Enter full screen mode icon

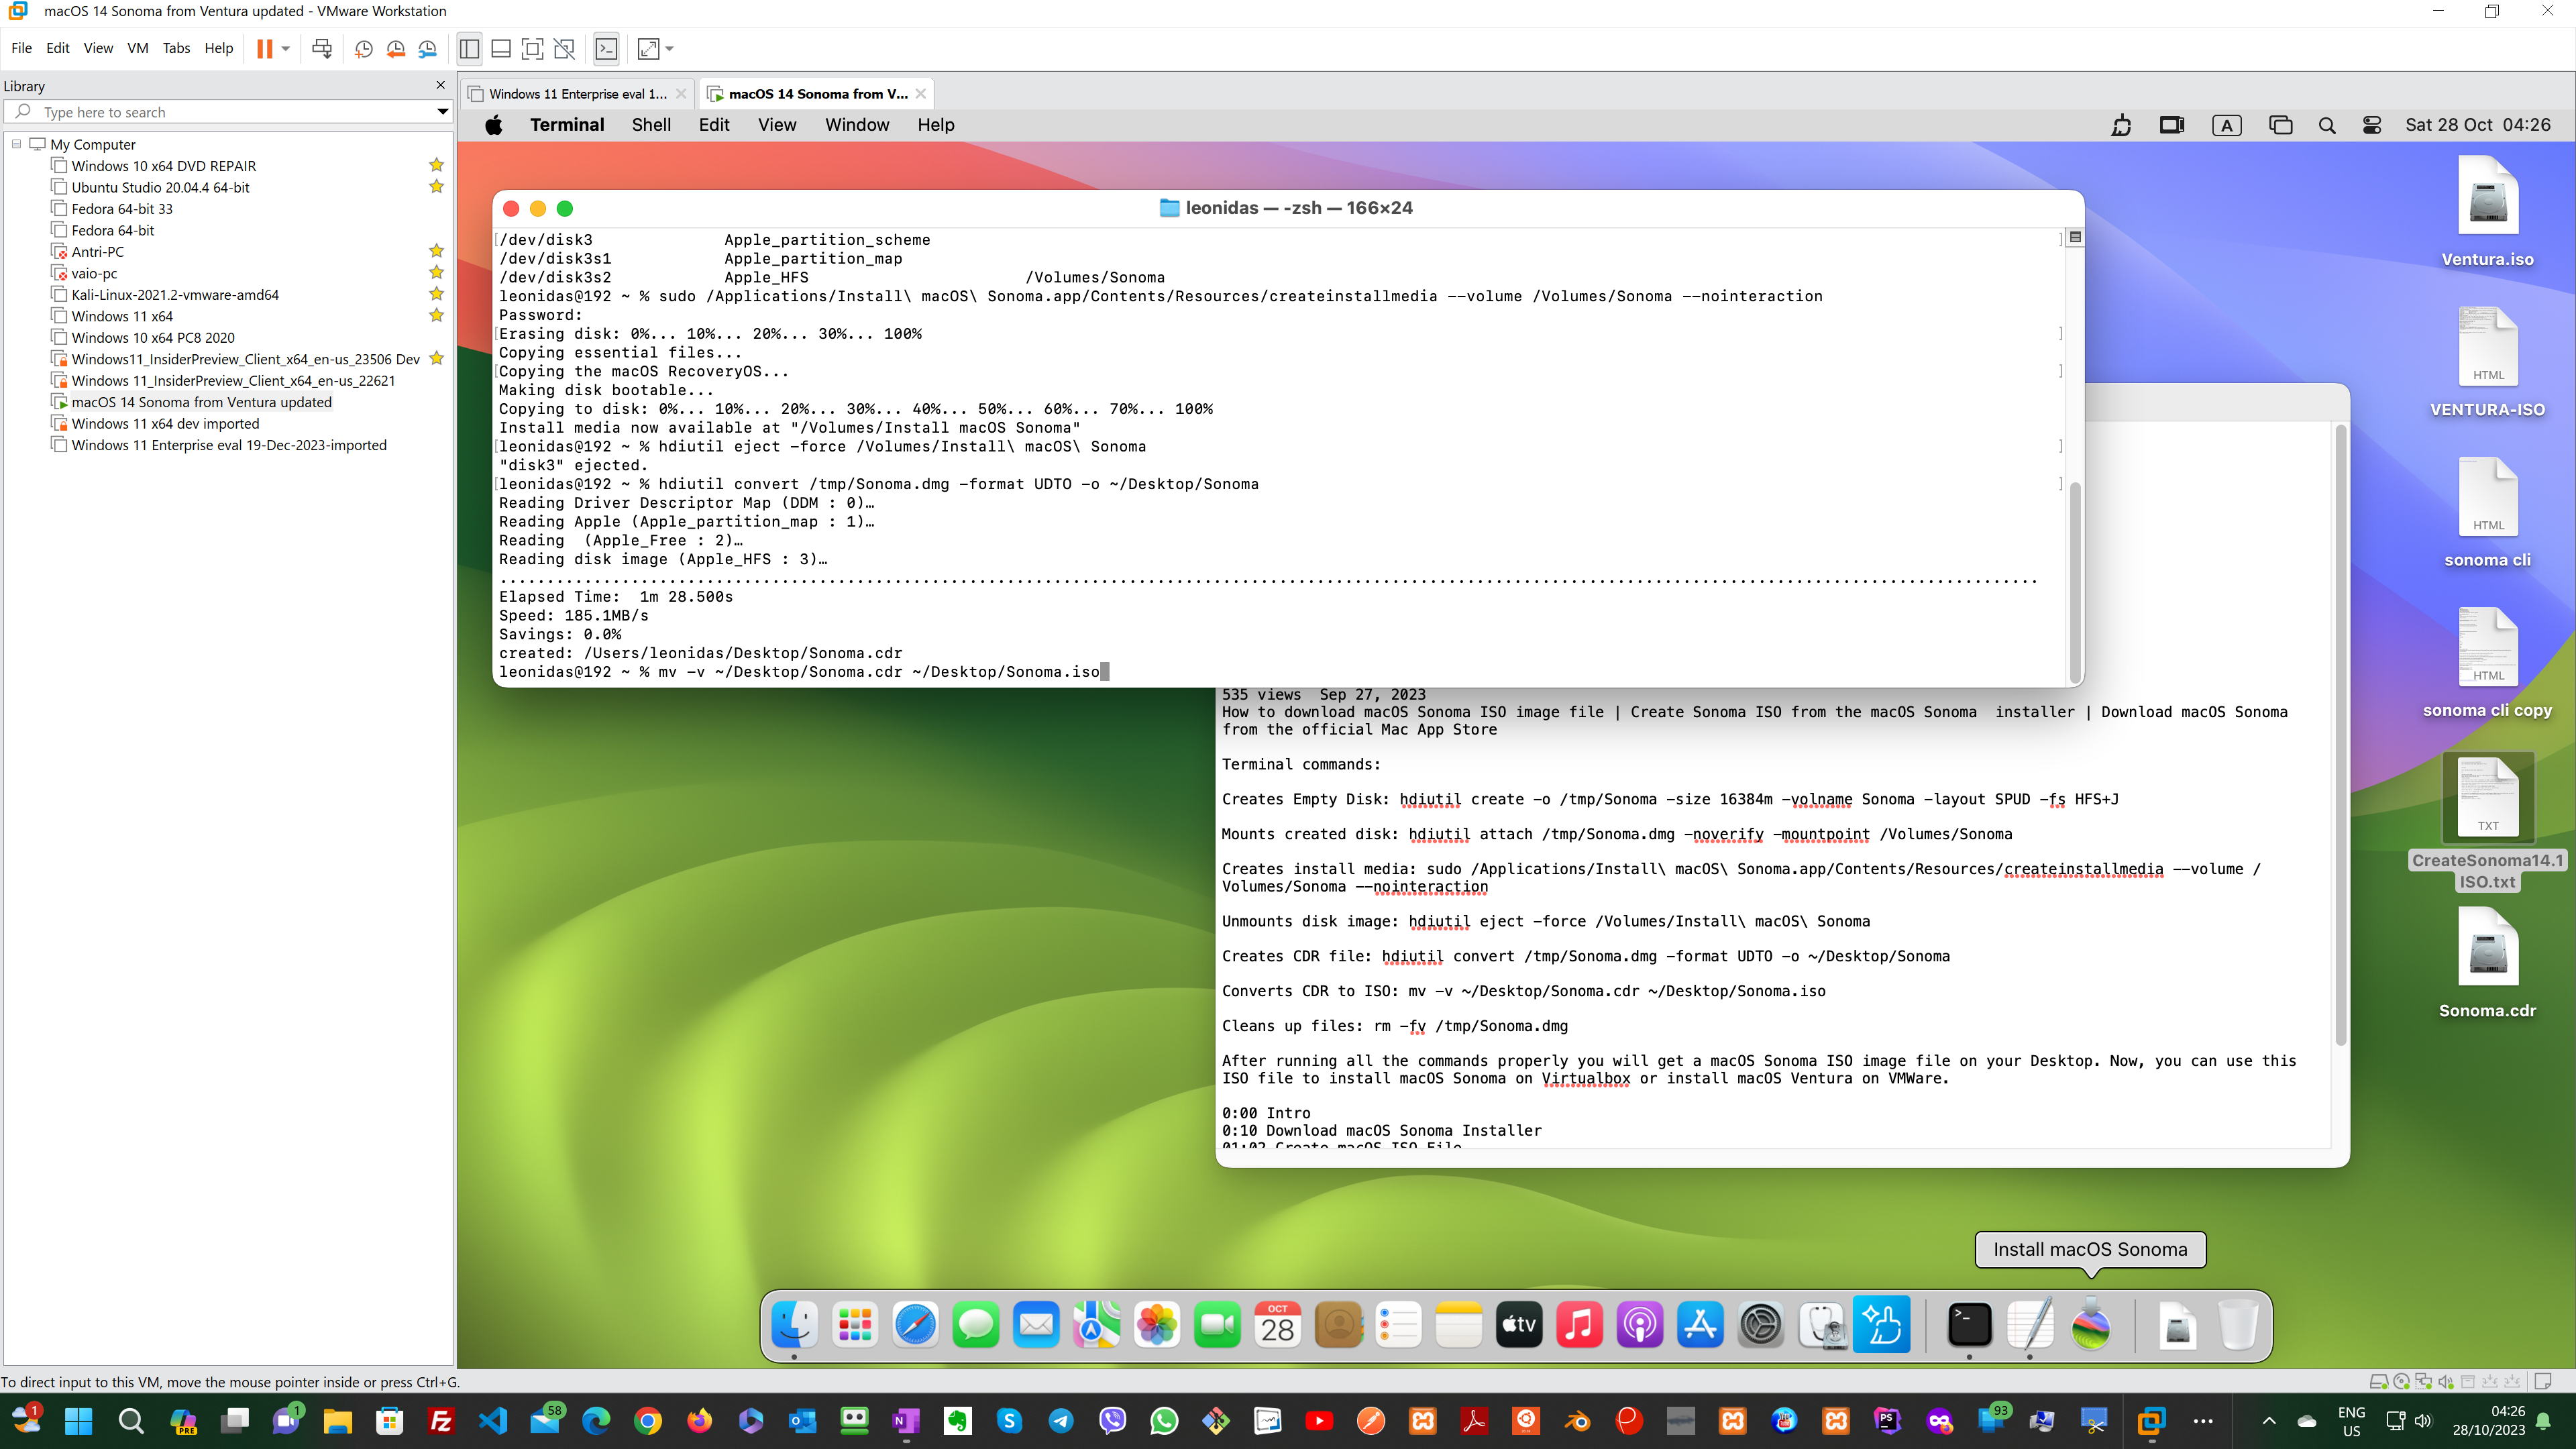533,48
